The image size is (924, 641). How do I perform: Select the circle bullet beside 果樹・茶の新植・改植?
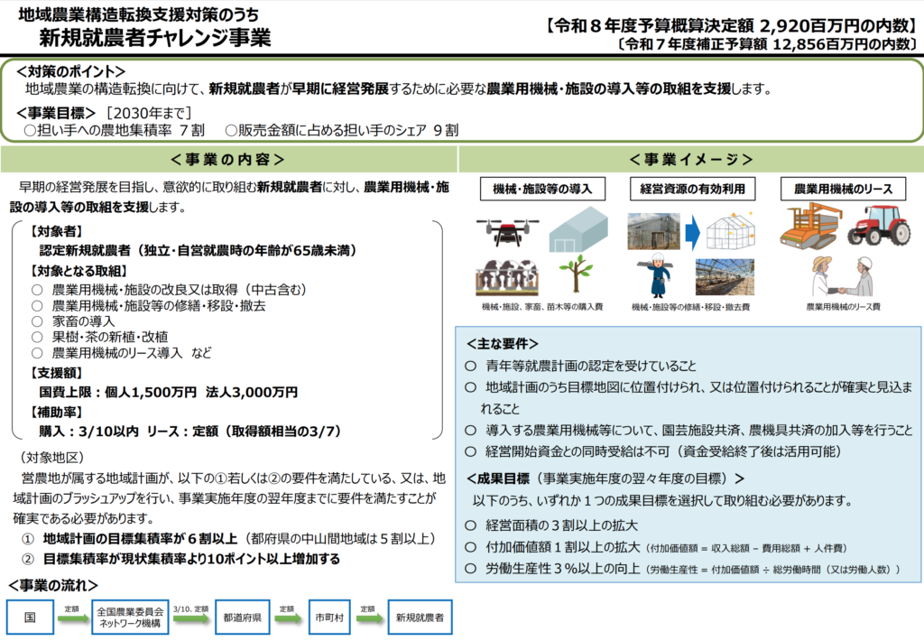pos(37,337)
